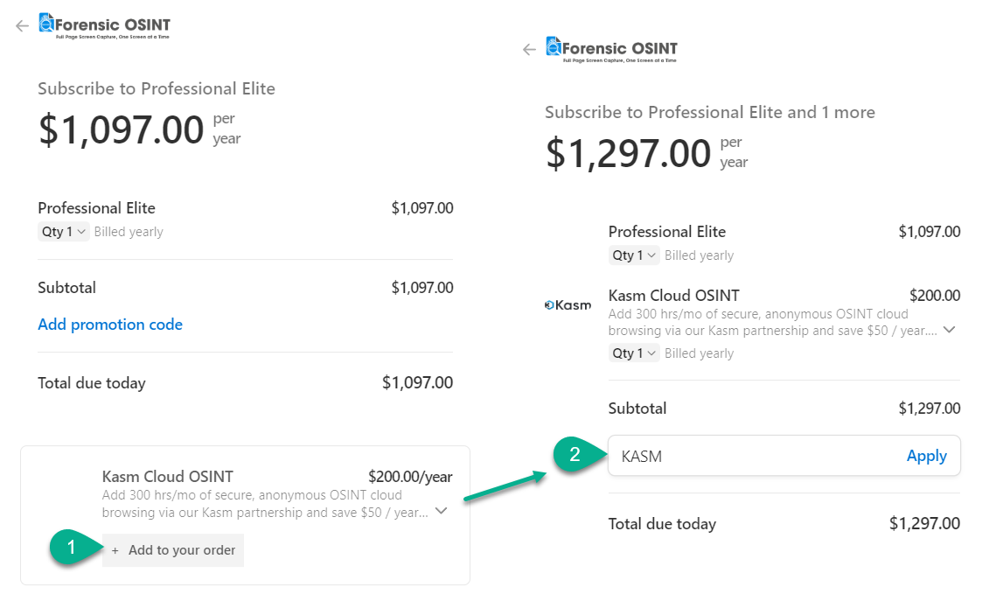
Task: Click the back arrow on right checkout
Action: [x=529, y=49]
